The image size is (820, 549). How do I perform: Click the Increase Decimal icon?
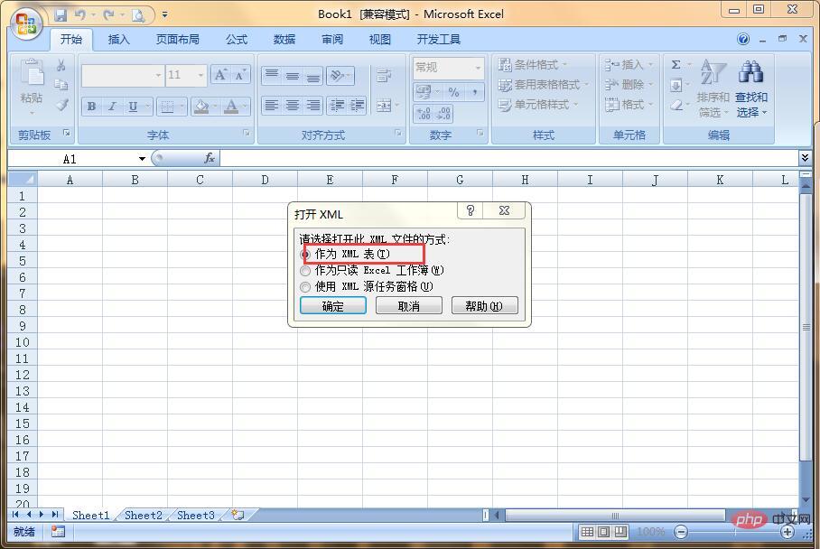pos(424,113)
